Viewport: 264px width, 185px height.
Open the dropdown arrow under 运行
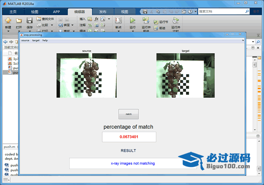pyautogui.click(x=133, y=31)
